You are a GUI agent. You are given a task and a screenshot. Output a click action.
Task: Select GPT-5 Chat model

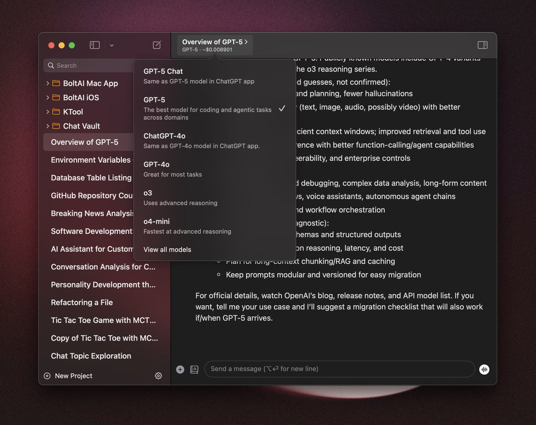[x=214, y=76]
